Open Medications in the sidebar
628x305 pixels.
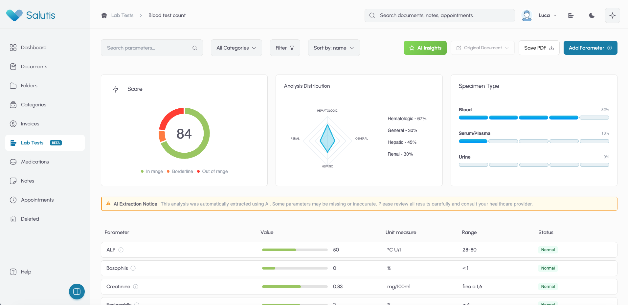tap(35, 162)
